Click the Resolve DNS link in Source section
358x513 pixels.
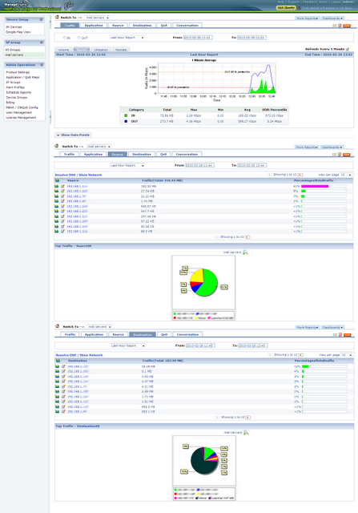coord(65,175)
